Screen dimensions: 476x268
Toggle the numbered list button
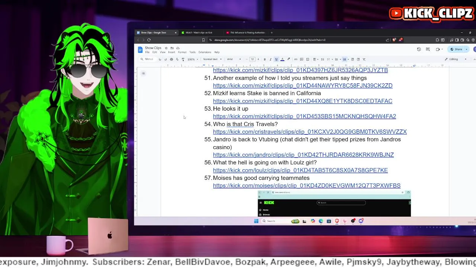344,59
